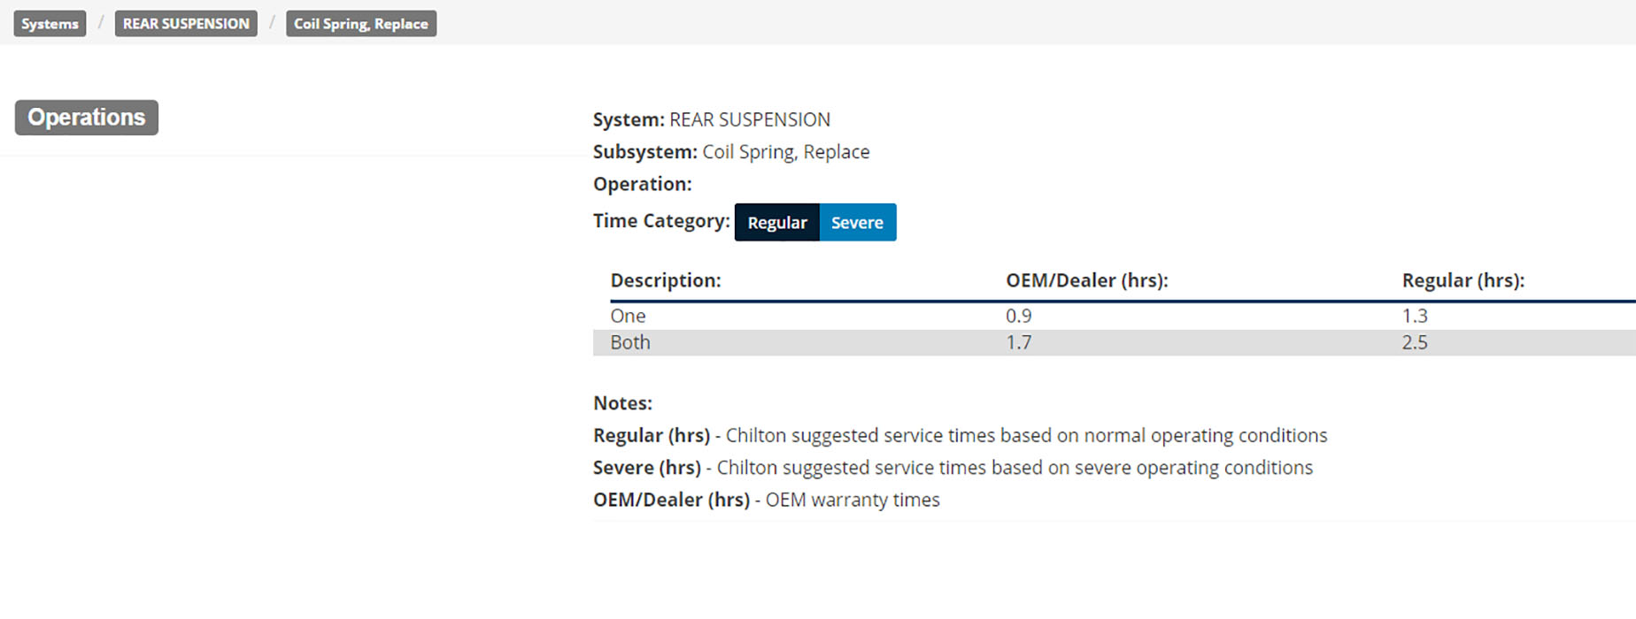The height and width of the screenshot is (619, 1636).
Task: Click the OEM/Dealer (hrs) warranty note
Action: click(x=767, y=500)
